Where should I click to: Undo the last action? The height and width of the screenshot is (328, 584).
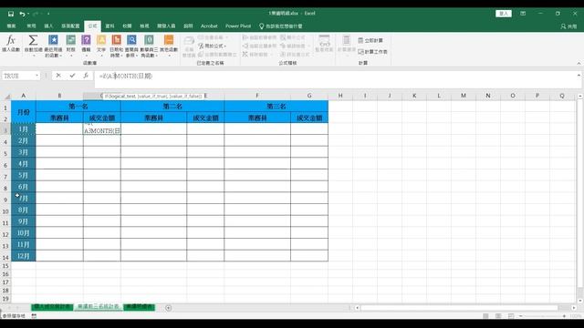pyautogui.click(x=22, y=14)
